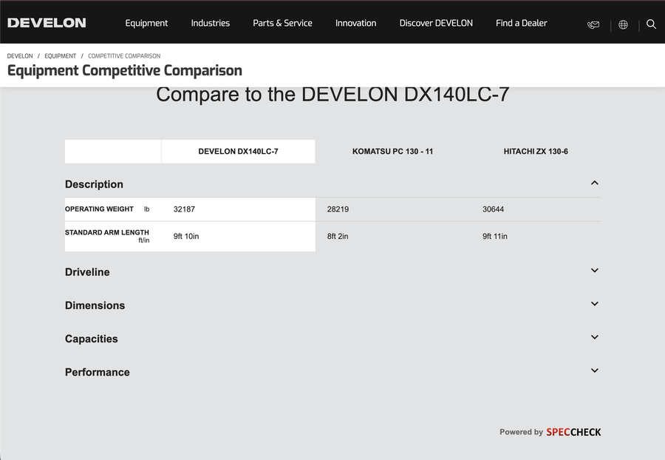Click the Performance section heading

tap(98, 372)
